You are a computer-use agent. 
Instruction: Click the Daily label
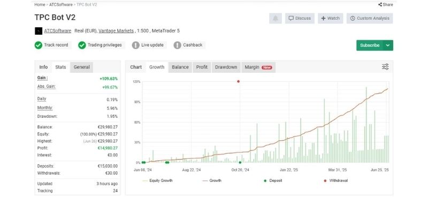pos(42,99)
